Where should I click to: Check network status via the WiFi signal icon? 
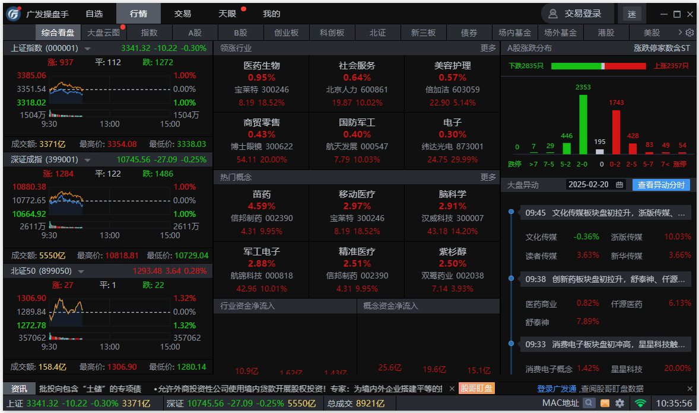point(641,402)
